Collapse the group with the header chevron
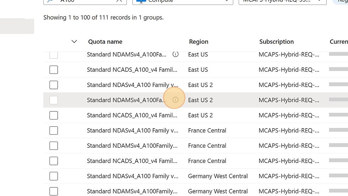Image resolution: width=348 pixels, height=196 pixels. pyautogui.click(x=74, y=42)
